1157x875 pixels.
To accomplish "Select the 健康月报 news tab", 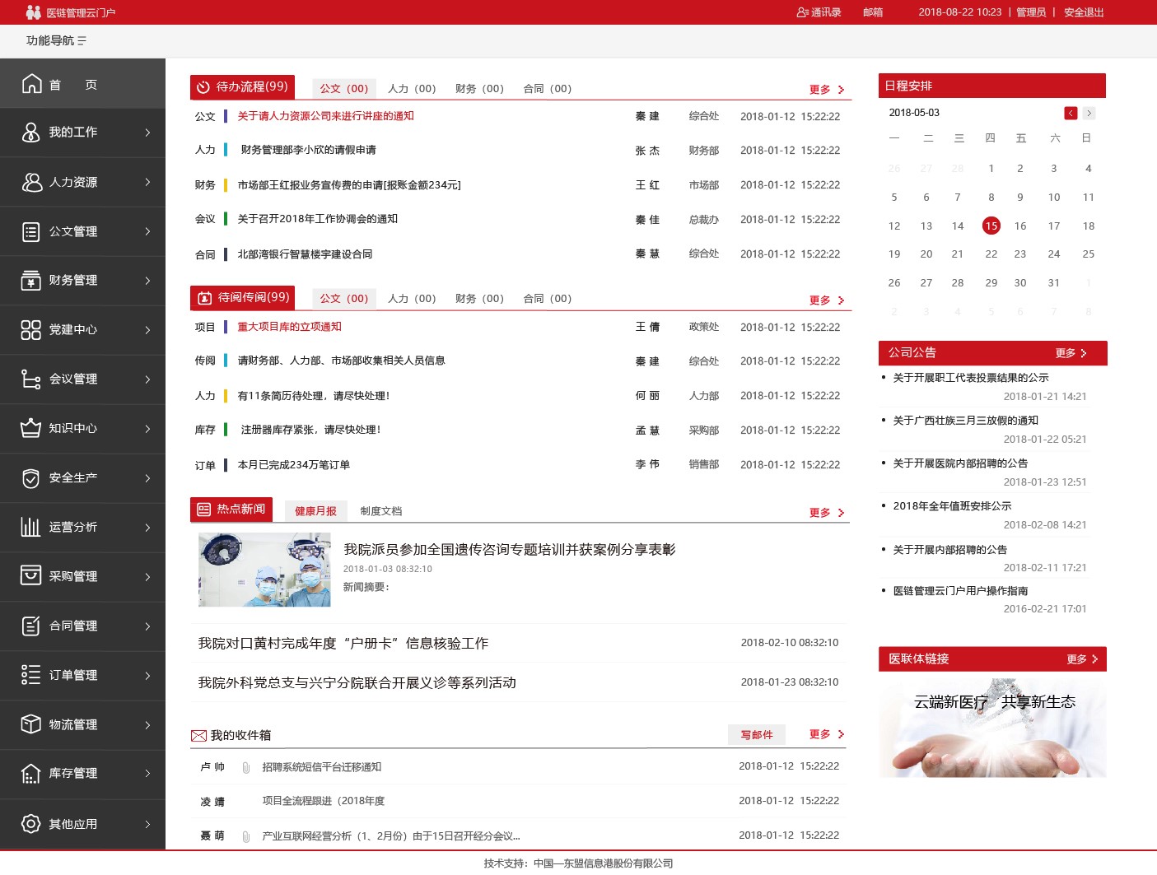I will [316, 511].
